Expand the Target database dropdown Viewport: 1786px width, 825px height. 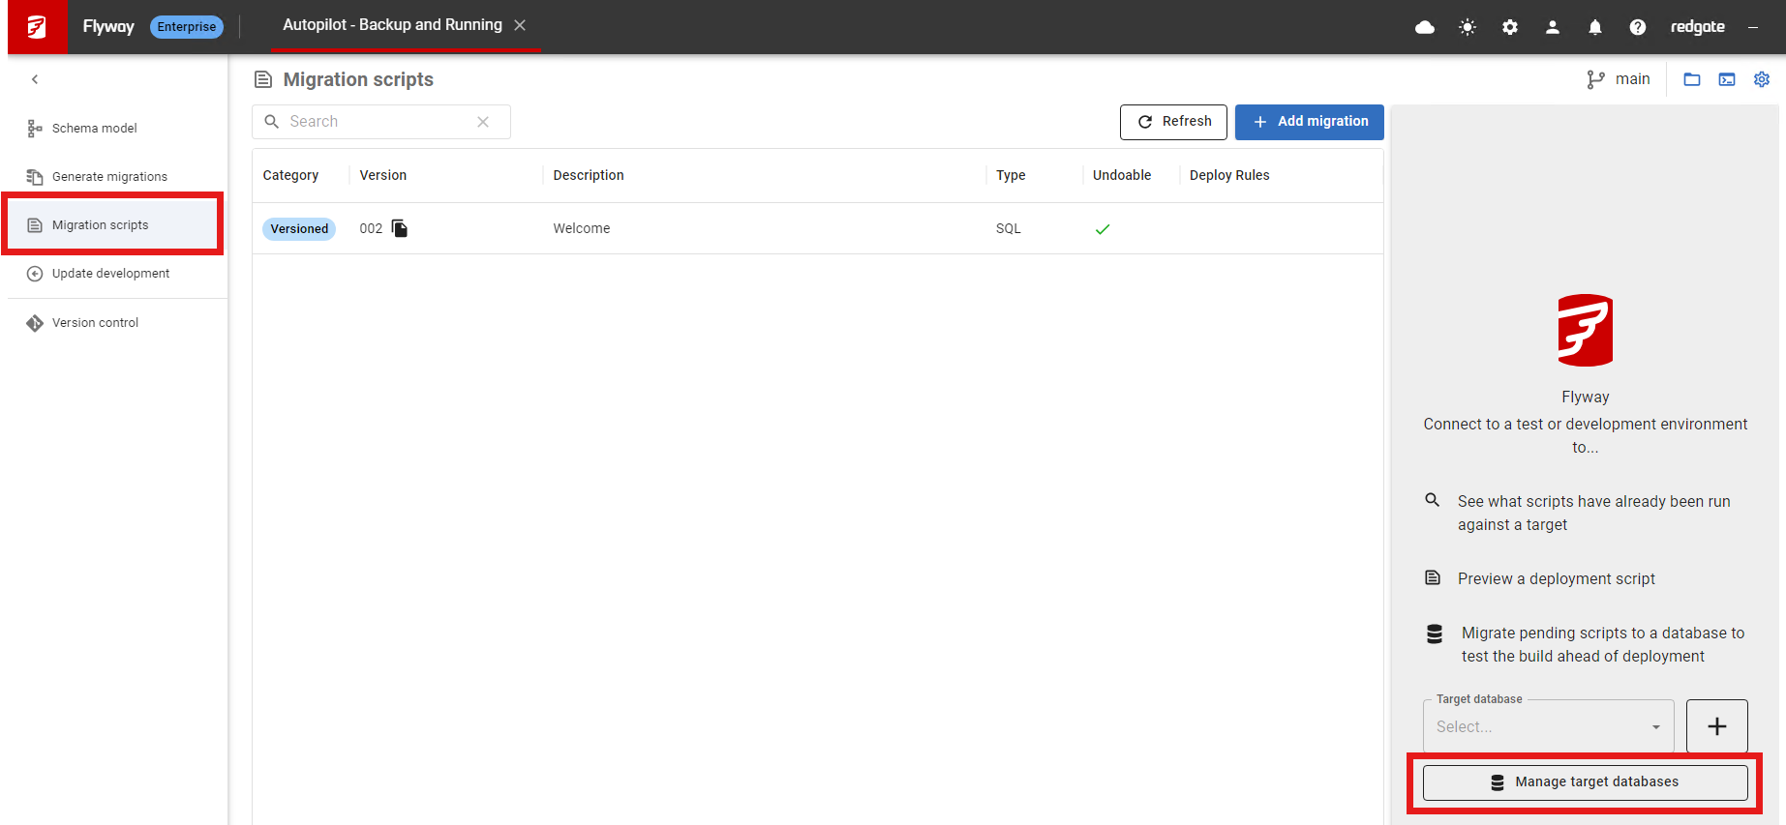[x=1547, y=726]
